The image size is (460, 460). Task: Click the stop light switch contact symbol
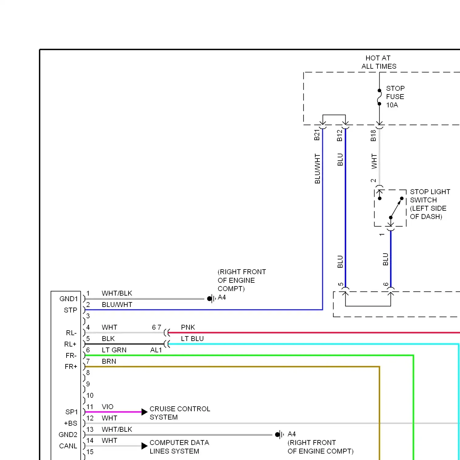[390, 208]
